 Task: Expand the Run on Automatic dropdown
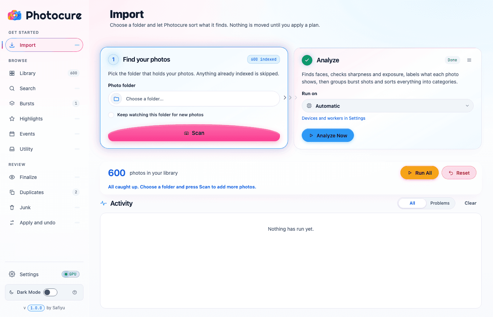click(x=387, y=106)
